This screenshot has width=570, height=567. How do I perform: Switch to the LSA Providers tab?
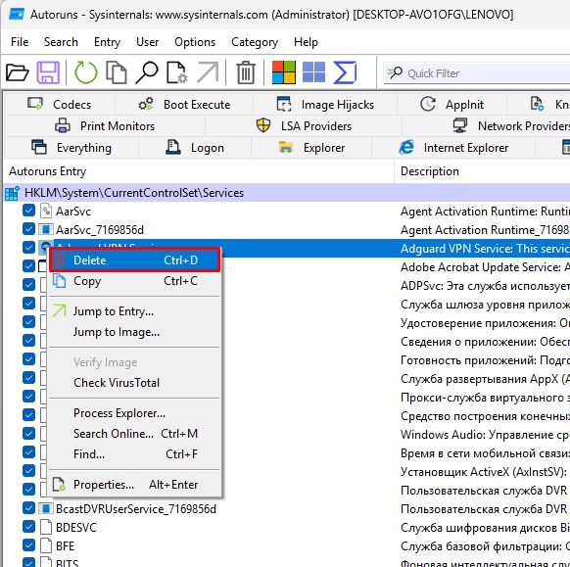tap(304, 125)
